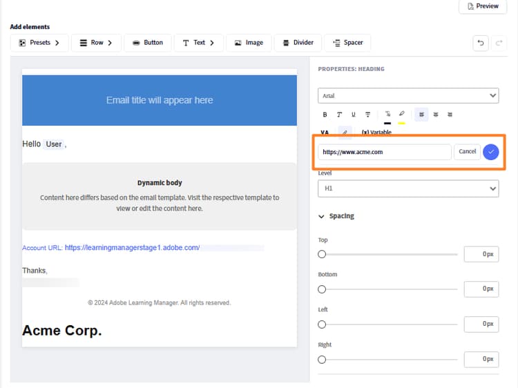Click the URL field with https://www.acme.com
The height and width of the screenshot is (388, 518).
click(x=385, y=152)
